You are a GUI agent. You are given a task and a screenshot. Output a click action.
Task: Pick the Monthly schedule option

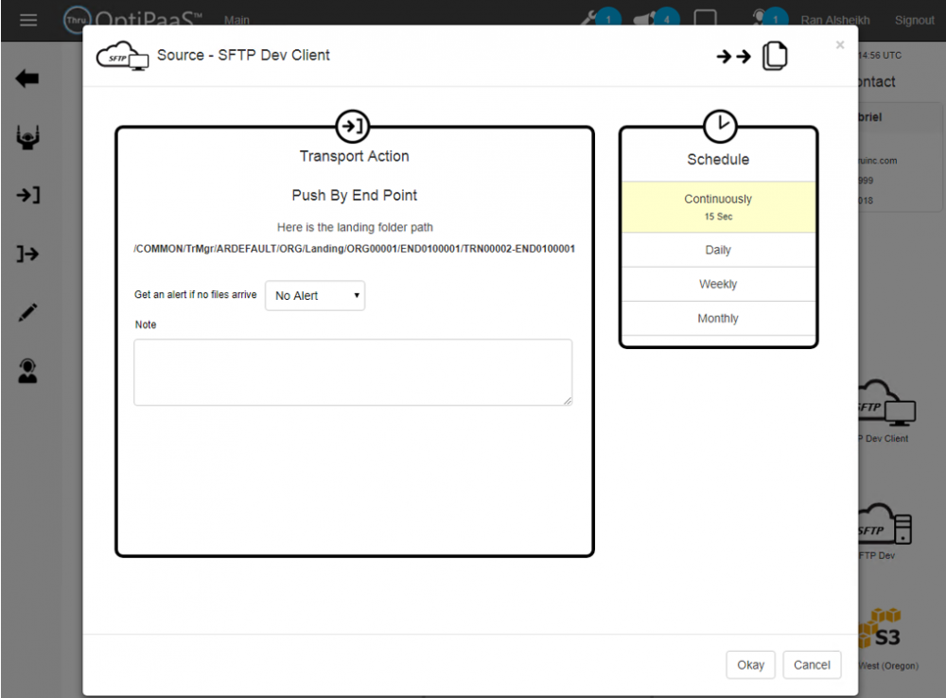pos(718,319)
